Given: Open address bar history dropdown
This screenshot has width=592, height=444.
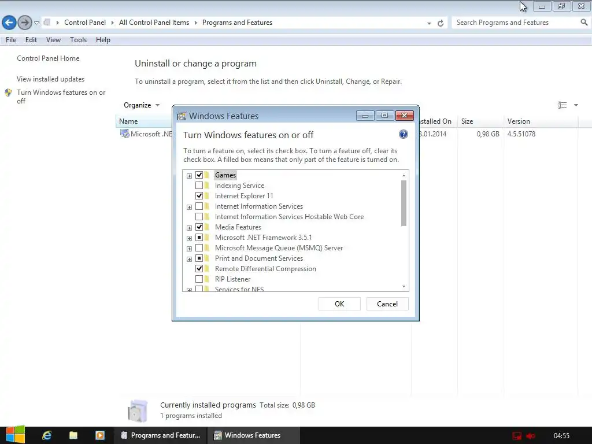Looking at the screenshot, I should pyautogui.click(x=429, y=23).
